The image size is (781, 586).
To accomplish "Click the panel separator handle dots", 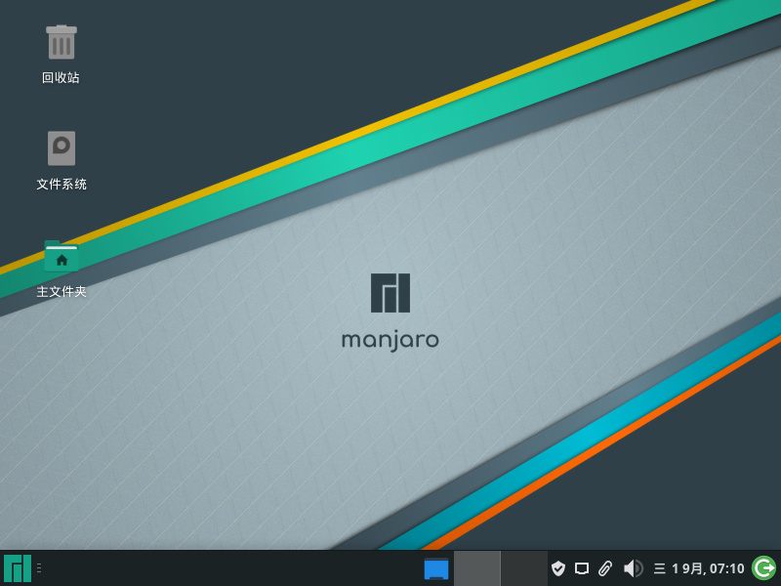I will click(39, 568).
